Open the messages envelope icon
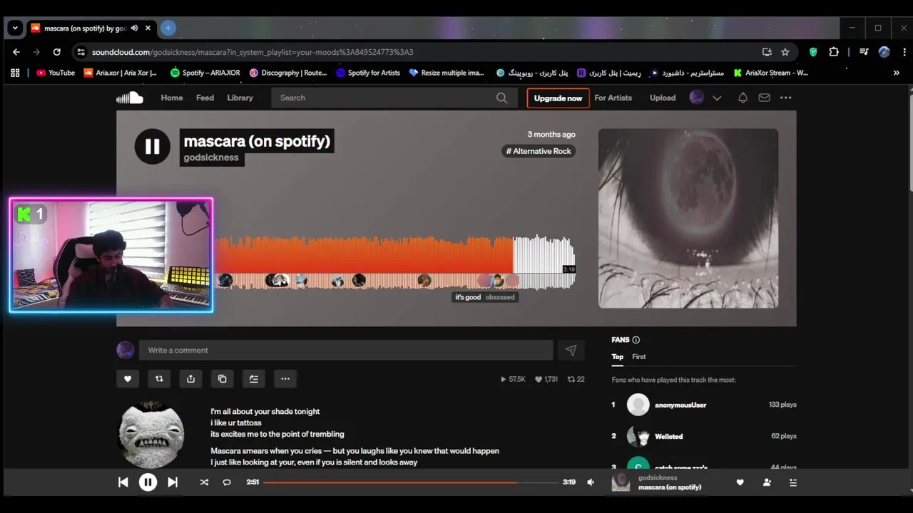This screenshot has width=913, height=513. tap(764, 98)
